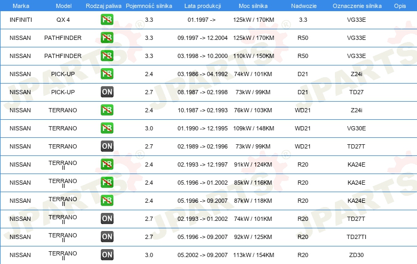Click the 02.1993 -> 12.1997 date cell
The width and height of the screenshot is (417, 264).
[x=203, y=164]
